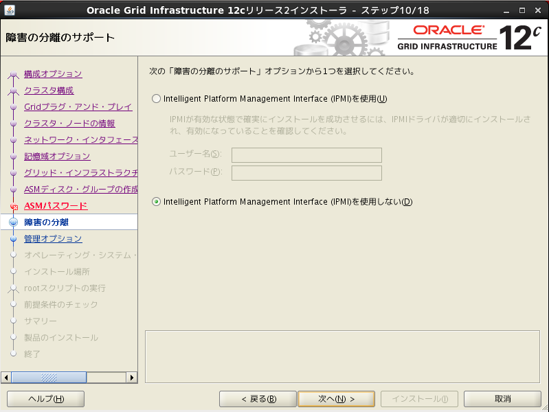
Task: Click the sidebar horizontal scrollbar thumb
Action: pos(48,378)
